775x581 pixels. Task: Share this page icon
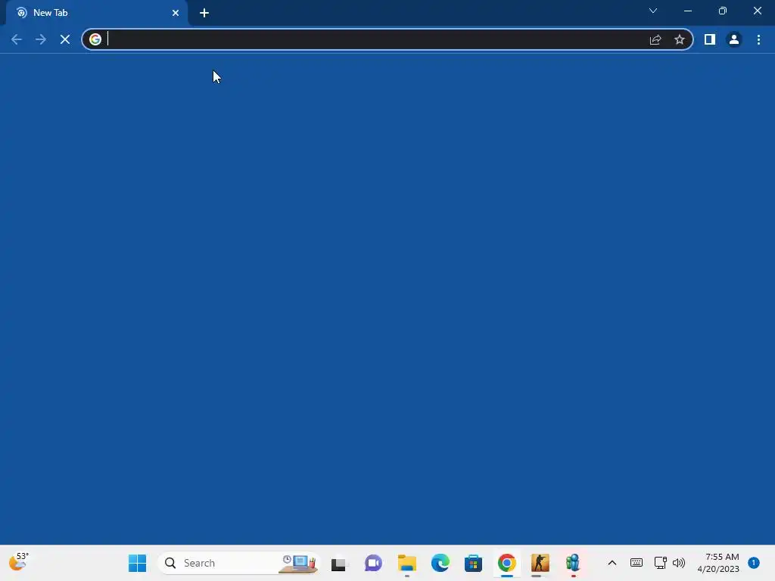coord(655,39)
